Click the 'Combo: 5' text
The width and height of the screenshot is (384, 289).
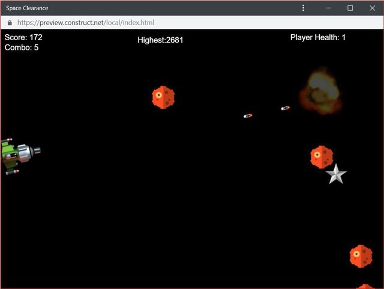[x=22, y=47]
